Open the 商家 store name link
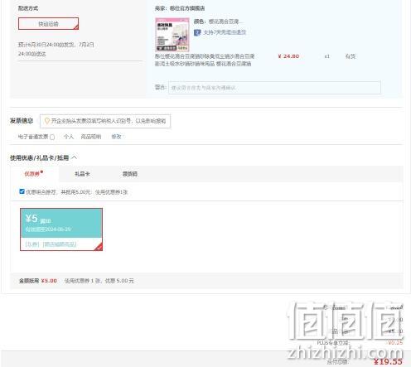The image size is (411, 367). click(187, 8)
